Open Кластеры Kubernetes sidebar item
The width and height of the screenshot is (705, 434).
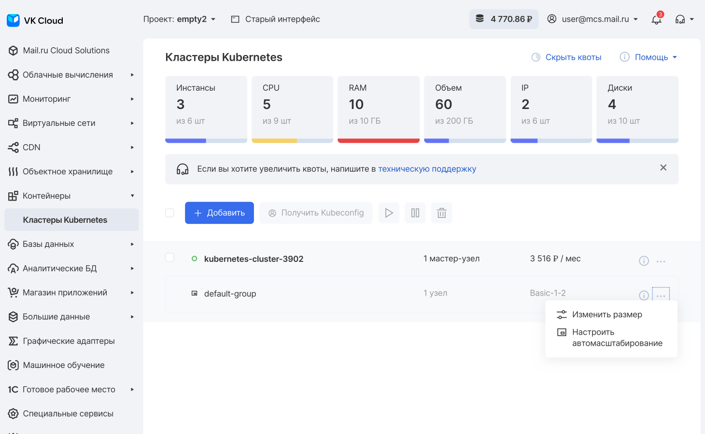pos(71,220)
